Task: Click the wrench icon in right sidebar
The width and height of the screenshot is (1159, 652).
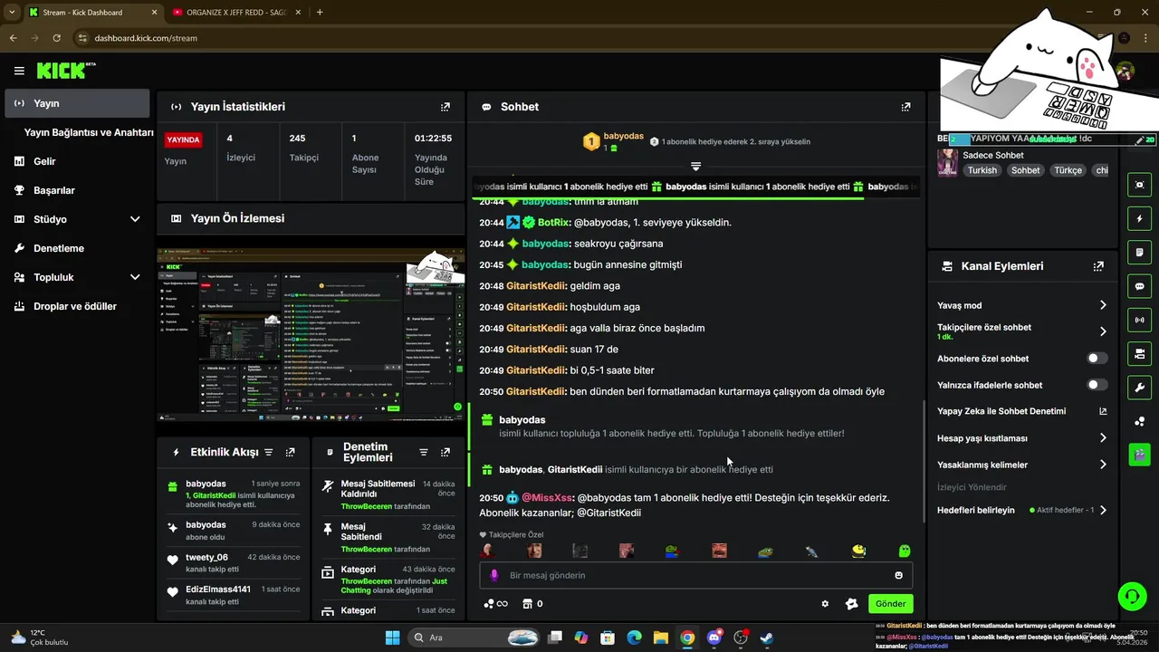Action: pyautogui.click(x=1139, y=388)
